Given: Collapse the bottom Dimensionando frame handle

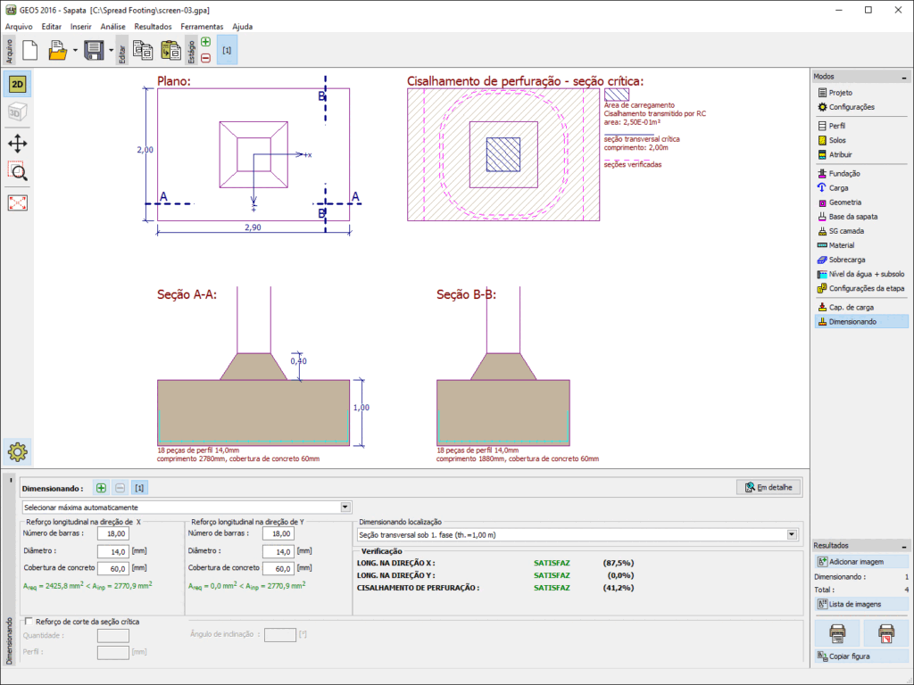Looking at the screenshot, I should 11,480.
